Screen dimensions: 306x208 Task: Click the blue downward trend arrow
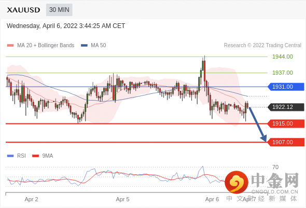[257, 124]
